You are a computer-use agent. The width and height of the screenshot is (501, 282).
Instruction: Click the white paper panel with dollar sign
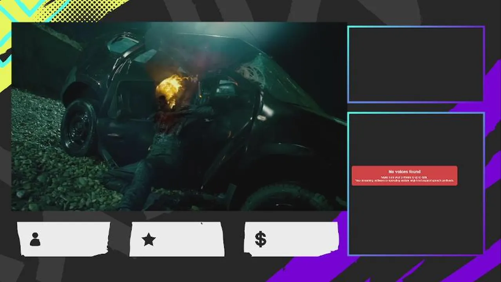[x=291, y=239]
